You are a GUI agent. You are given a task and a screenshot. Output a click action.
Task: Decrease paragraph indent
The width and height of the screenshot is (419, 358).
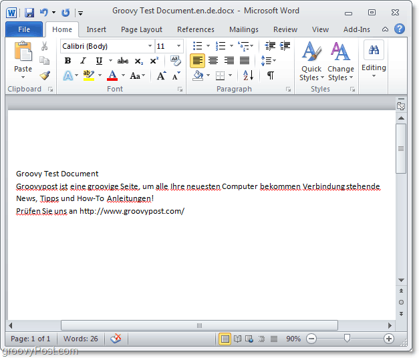coord(270,45)
